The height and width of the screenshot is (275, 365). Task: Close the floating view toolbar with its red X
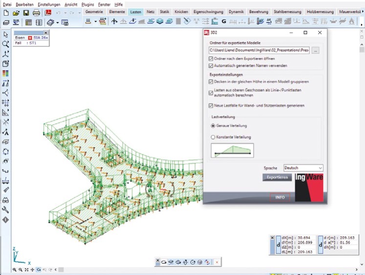tap(217, 262)
